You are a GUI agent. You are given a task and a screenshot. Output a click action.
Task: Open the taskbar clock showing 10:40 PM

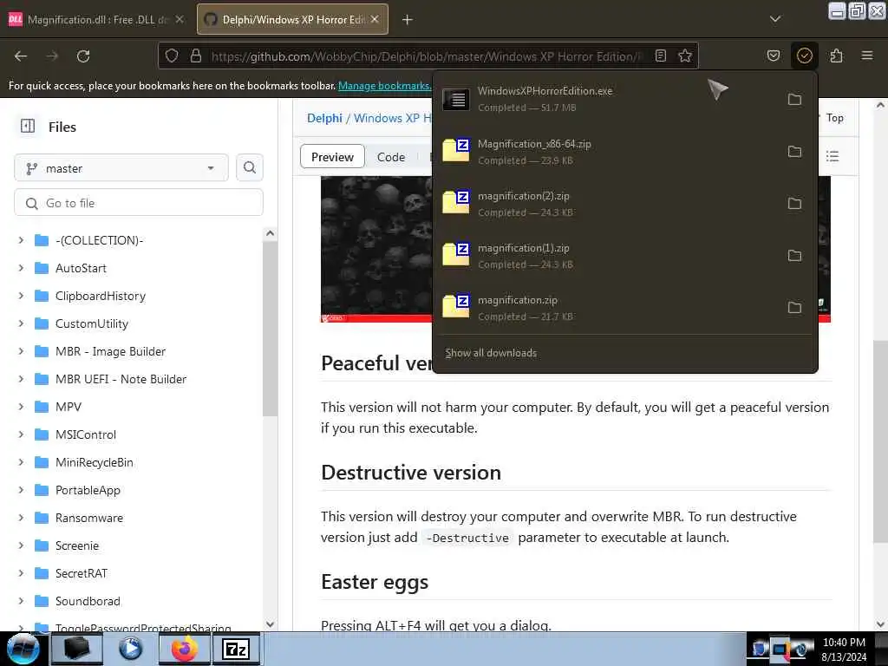click(844, 649)
